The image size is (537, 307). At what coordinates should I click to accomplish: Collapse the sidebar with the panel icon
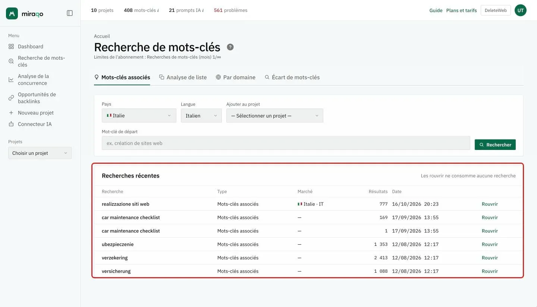coord(70,13)
